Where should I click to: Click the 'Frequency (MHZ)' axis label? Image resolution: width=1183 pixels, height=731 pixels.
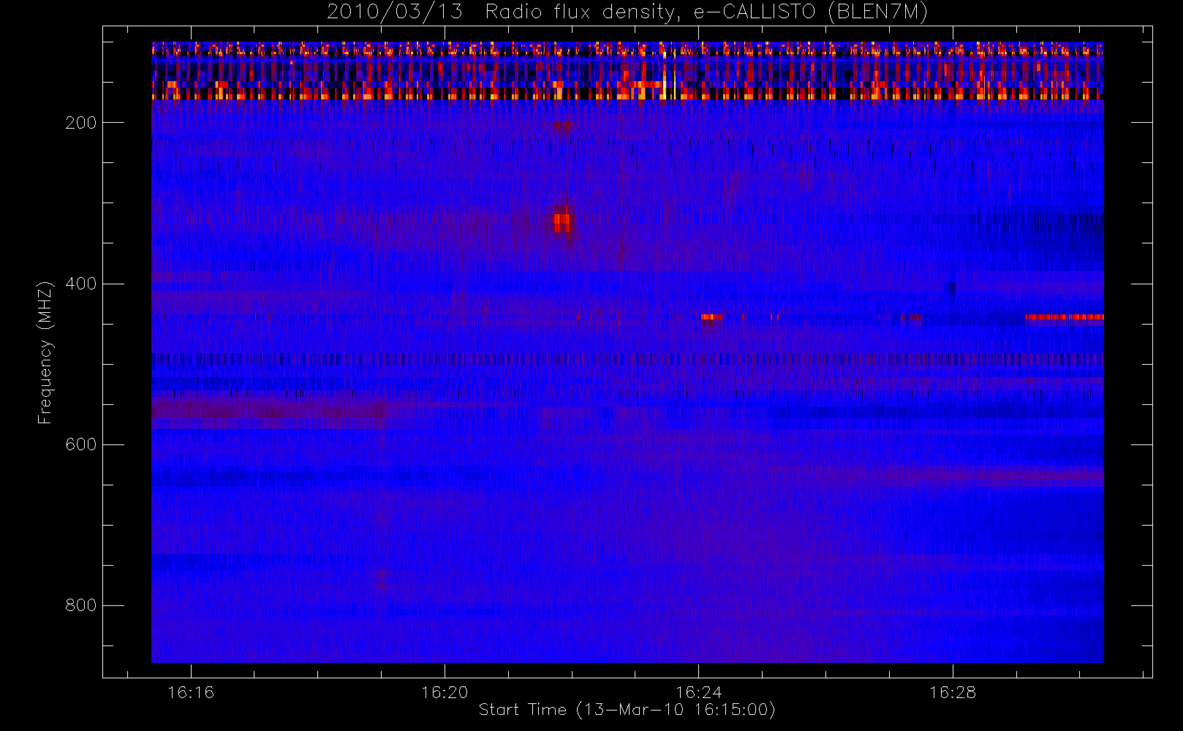[x=45, y=352]
